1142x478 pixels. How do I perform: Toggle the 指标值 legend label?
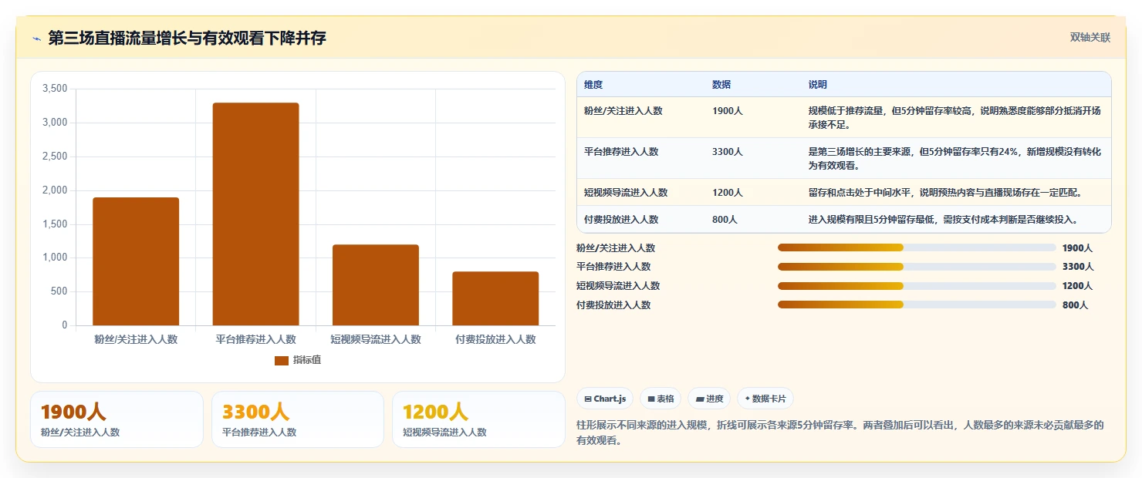pyautogui.click(x=306, y=360)
